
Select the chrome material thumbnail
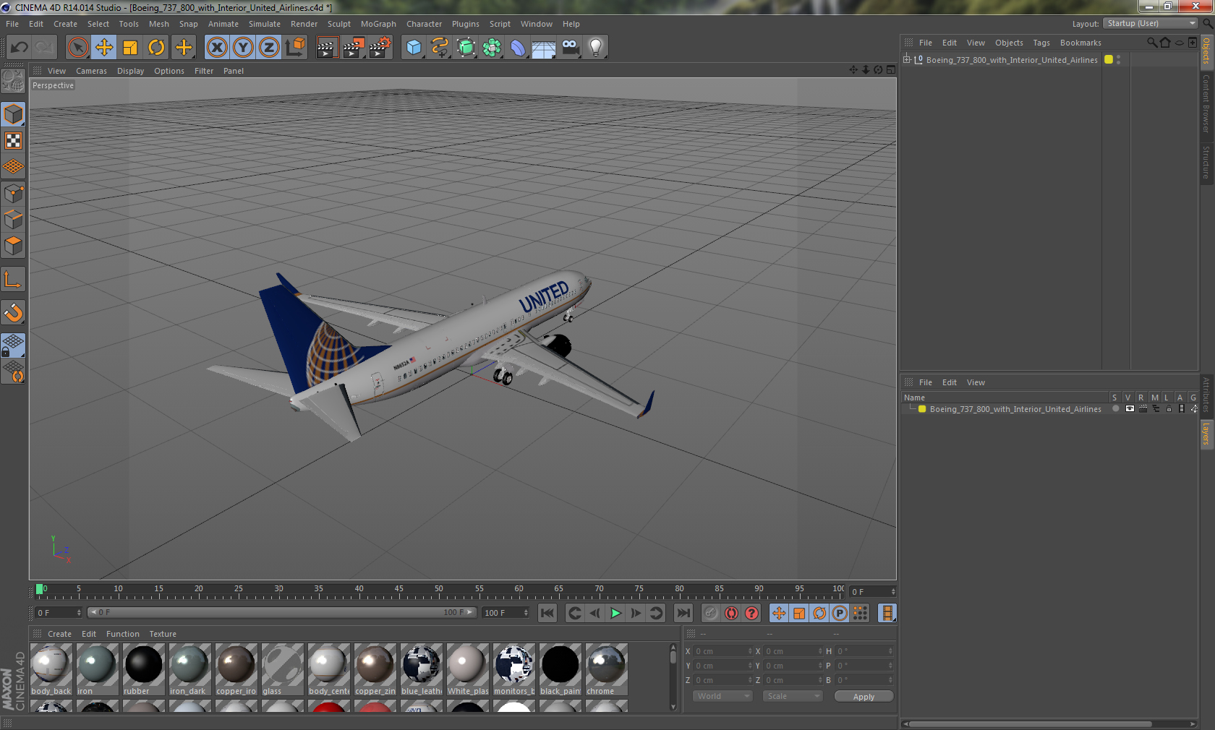pos(606,669)
